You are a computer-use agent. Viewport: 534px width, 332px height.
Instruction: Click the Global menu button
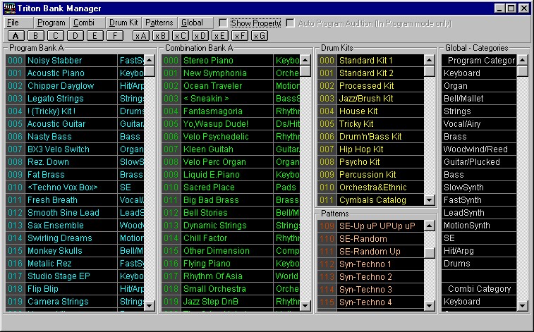[x=192, y=23]
